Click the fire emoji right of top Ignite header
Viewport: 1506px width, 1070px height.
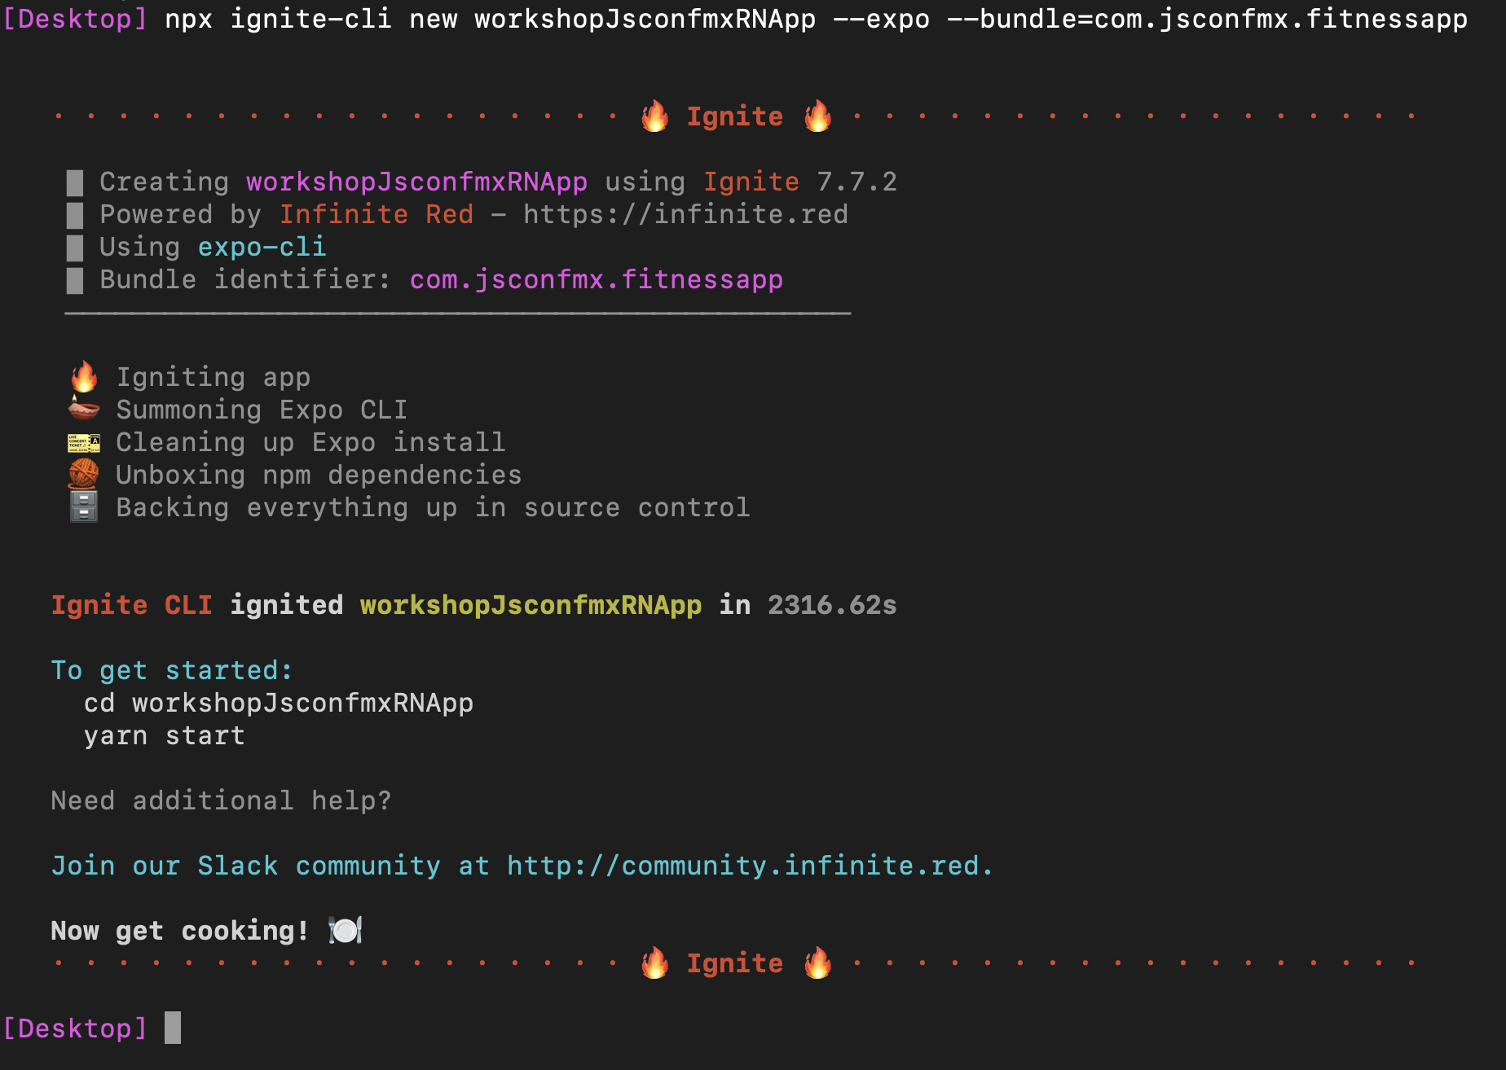[x=817, y=116]
